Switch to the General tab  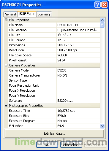(10, 14)
